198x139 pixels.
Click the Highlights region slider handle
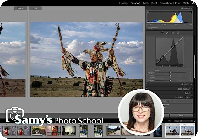(170, 73)
